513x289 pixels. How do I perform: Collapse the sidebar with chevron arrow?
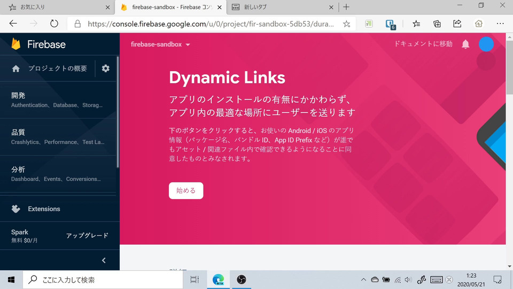tap(104, 260)
